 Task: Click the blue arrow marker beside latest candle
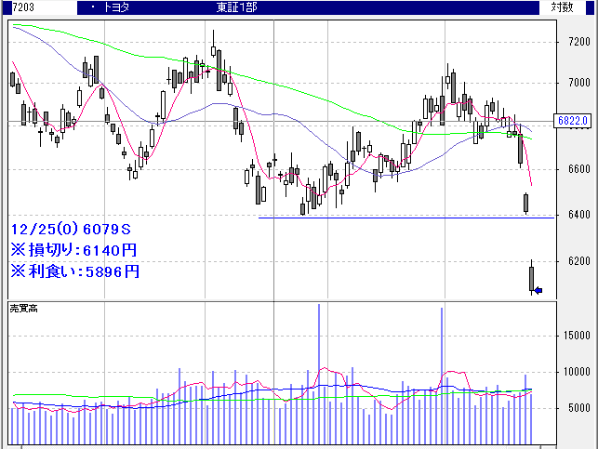[x=538, y=291]
